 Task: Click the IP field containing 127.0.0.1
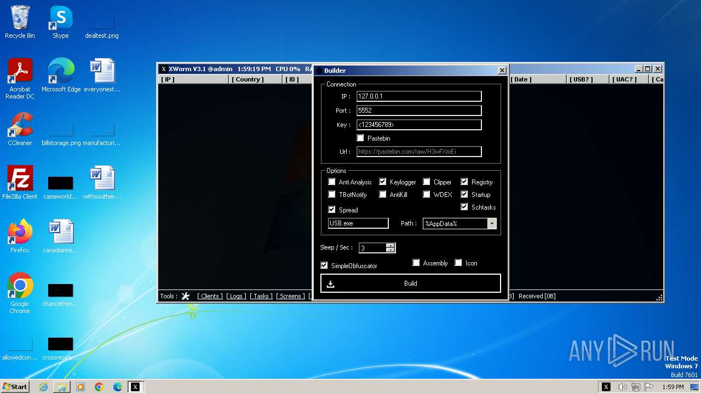click(419, 96)
